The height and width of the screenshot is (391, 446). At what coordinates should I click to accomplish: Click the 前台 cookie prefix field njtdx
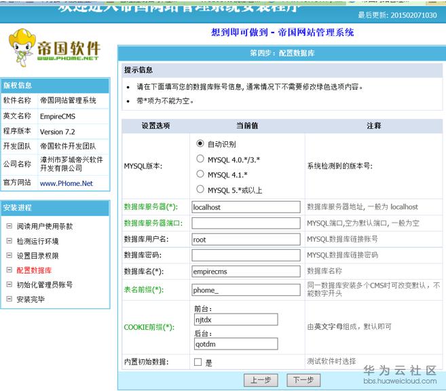236,320
